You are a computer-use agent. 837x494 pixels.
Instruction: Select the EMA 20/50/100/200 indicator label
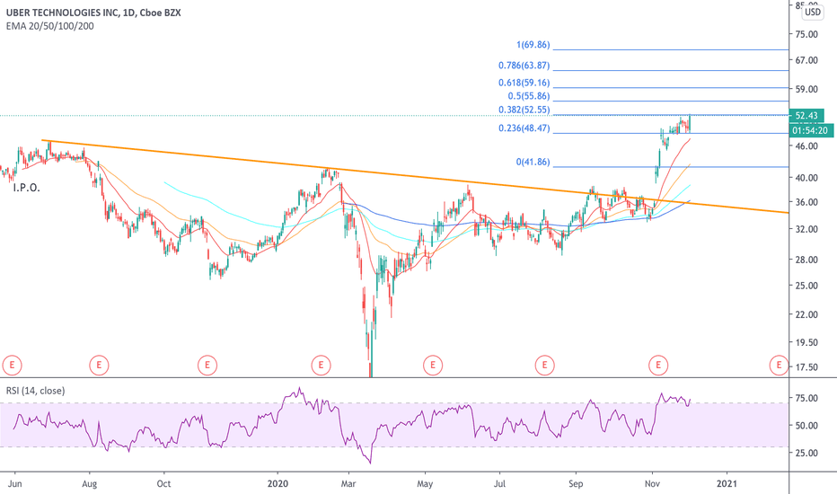click(x=50, y=26)
